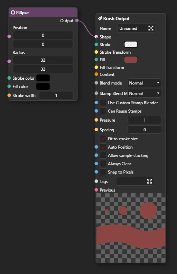177x274 pixels.
Task: Click the Snap to Pixels socket
Action: 96,172
